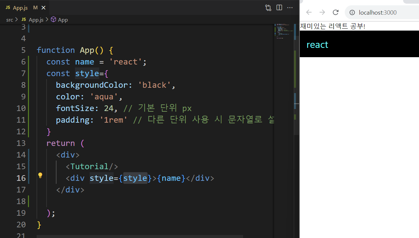
Task: Click the 'fontSize' property on line 10
Action: (x=75, y=108)
